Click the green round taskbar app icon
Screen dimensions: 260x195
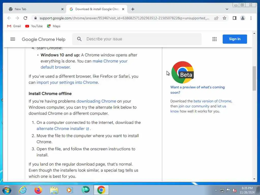click(x=85, y=190)
